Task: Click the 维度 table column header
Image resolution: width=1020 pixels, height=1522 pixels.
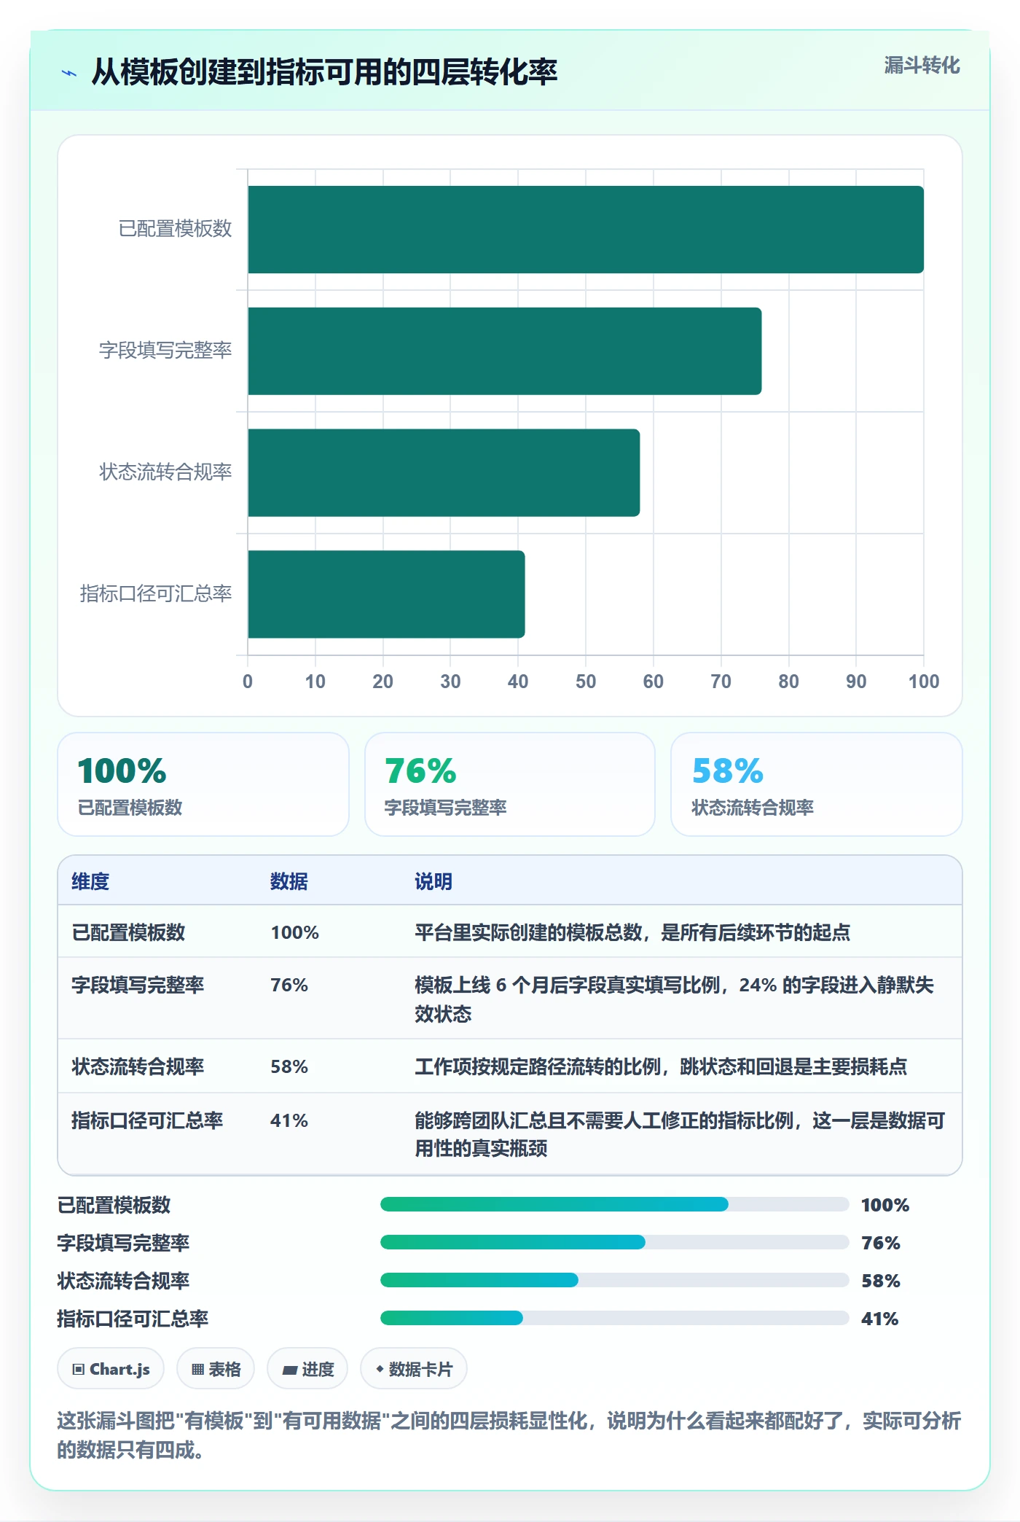Action: click(x=90, y=881)
